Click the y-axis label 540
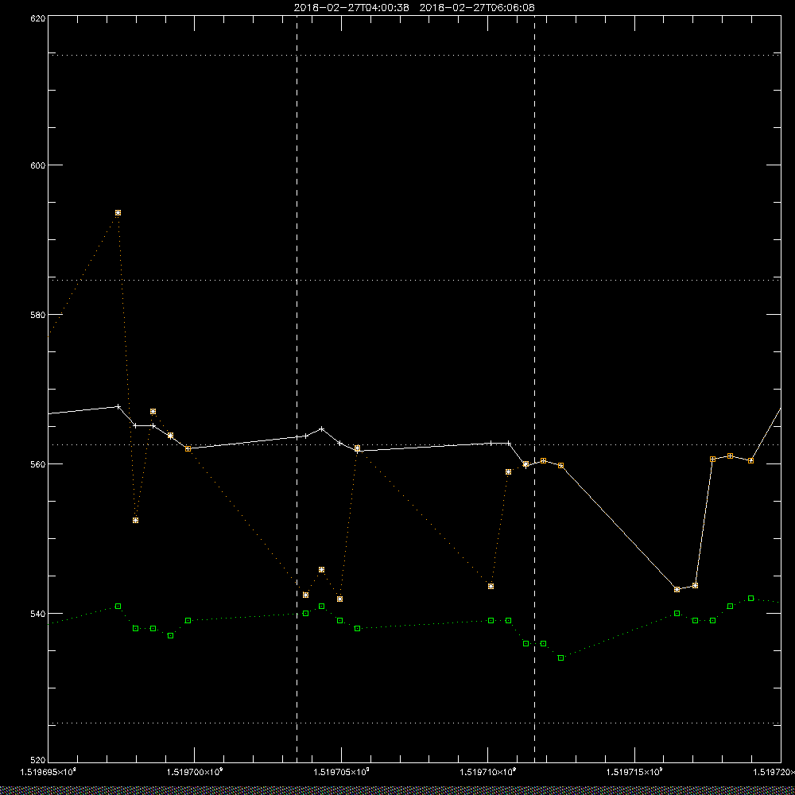 tap(38, 614)
